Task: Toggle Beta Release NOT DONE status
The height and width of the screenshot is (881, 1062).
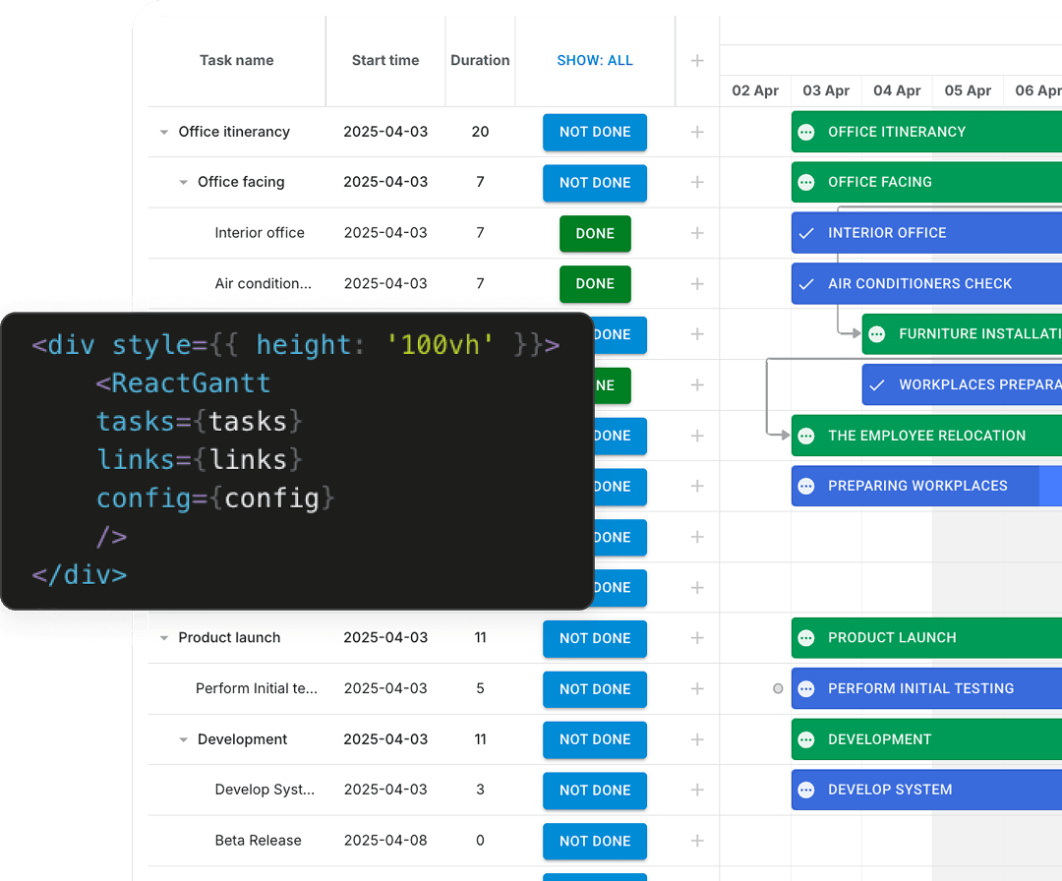Action: [595, 841]
